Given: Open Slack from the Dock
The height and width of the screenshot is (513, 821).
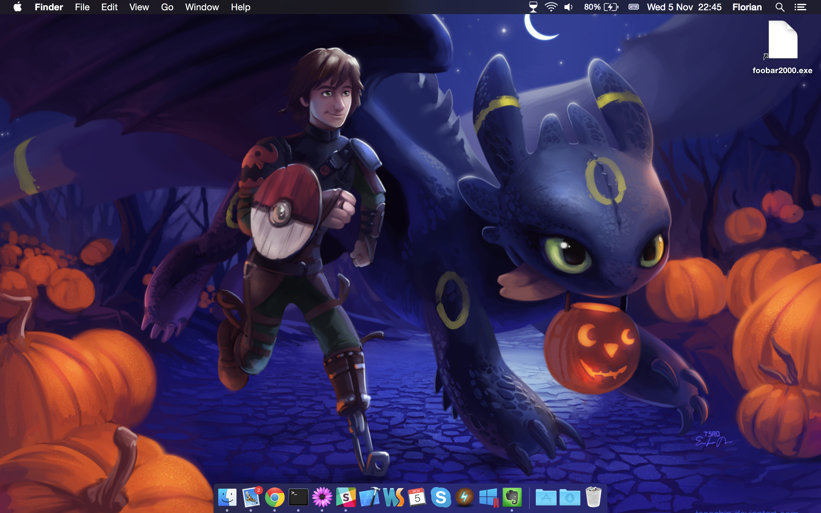Looking at the screenshot, I should click(346, 497).
